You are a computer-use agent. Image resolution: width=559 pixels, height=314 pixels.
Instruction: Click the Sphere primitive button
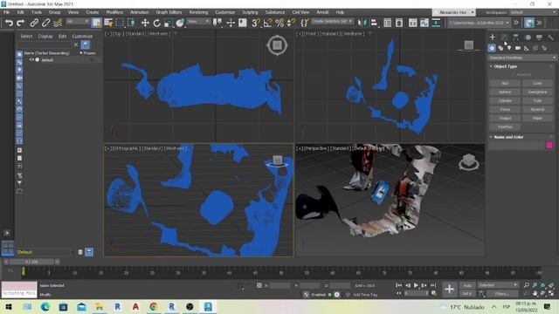point(505,92)
